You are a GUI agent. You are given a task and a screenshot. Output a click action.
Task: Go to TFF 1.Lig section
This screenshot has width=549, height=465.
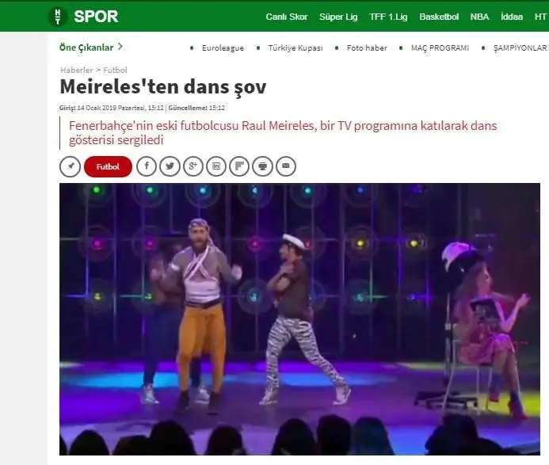coord(388,17)
